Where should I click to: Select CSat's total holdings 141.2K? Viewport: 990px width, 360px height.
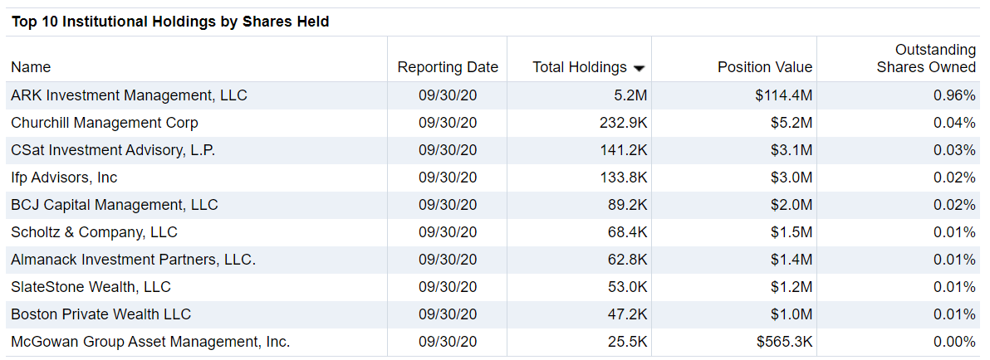(624, 150)
